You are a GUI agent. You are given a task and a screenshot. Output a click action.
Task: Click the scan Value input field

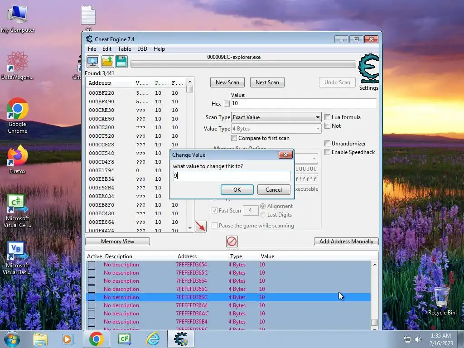coord(304,103)
